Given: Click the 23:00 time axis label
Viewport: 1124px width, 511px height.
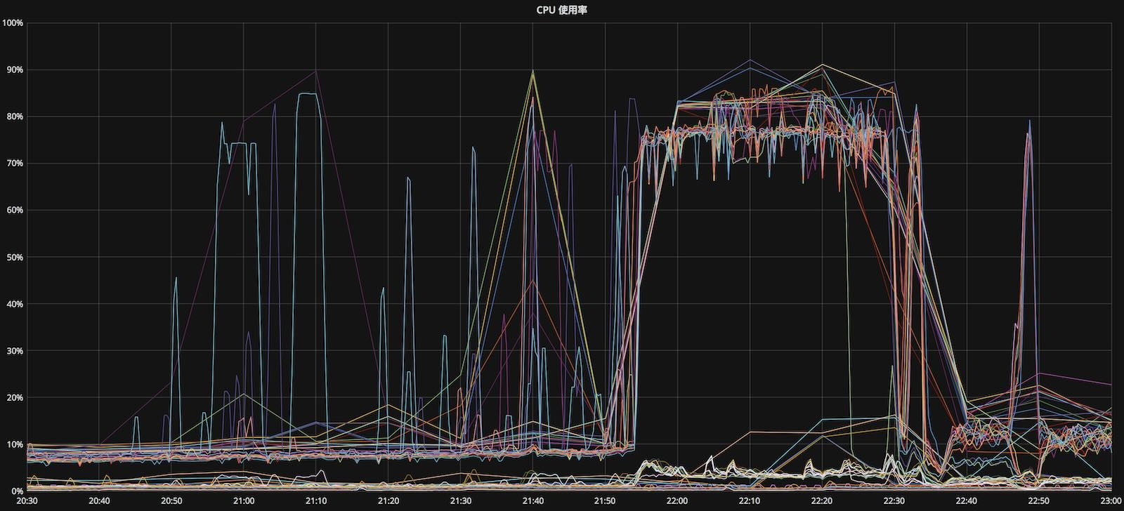Looking at the screenshot, I should 1111,501.
